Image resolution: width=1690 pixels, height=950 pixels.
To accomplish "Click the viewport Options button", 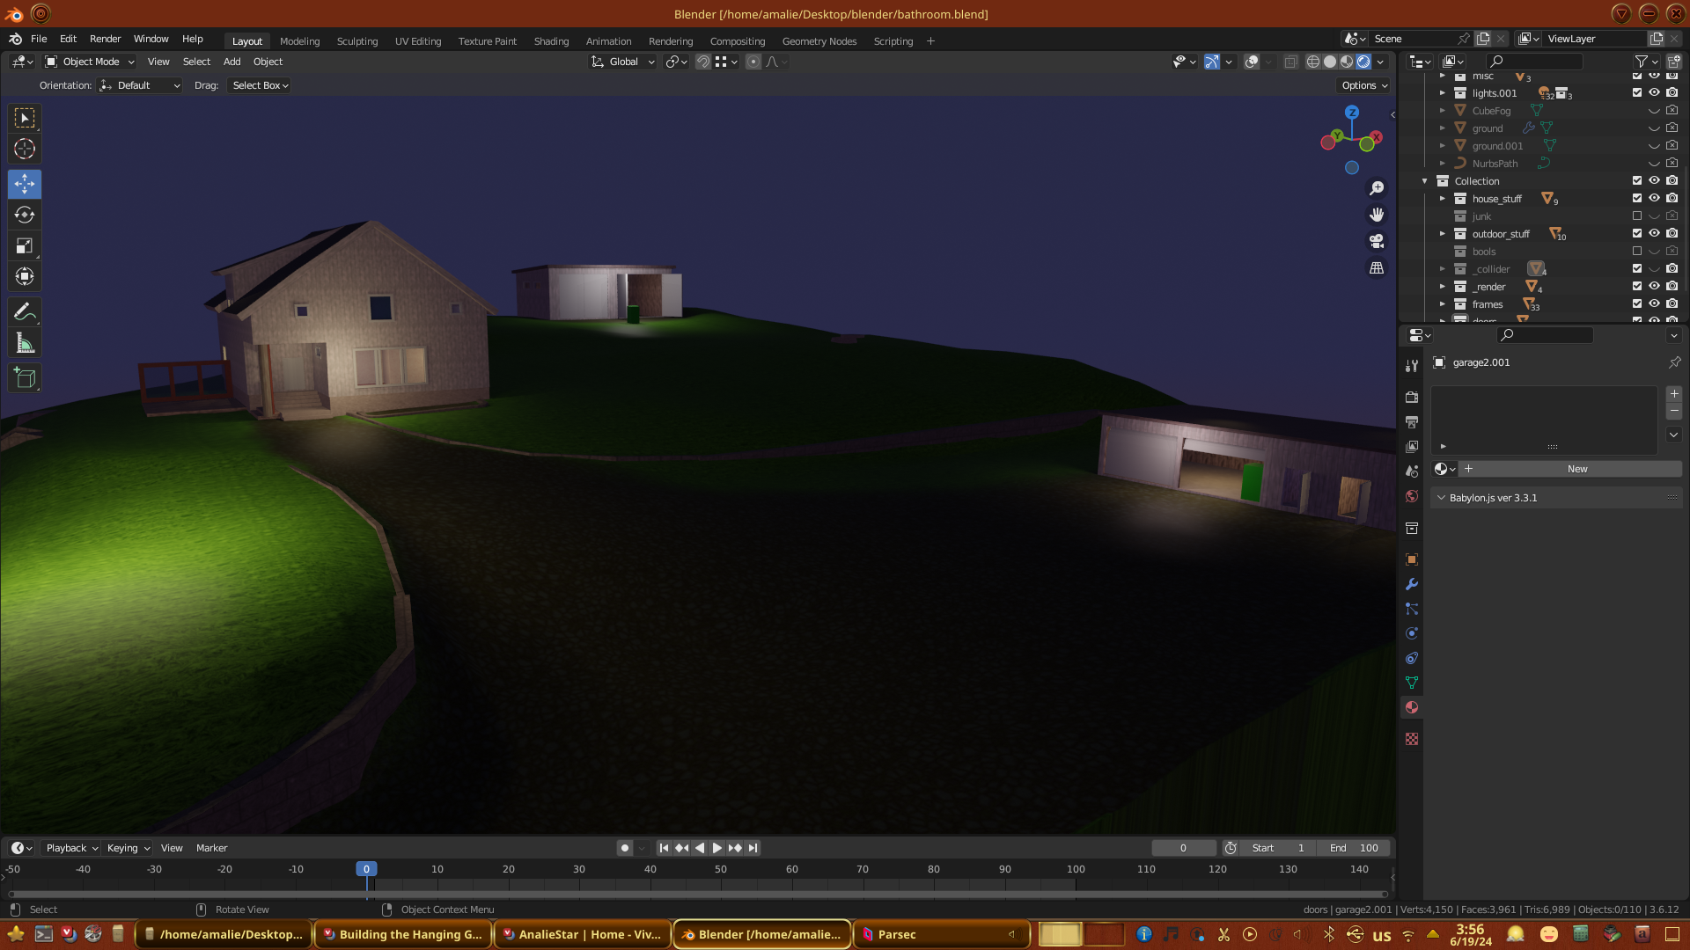I will point(1364,85).
